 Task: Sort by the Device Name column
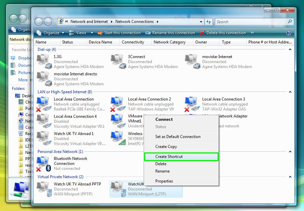point(103,42)
